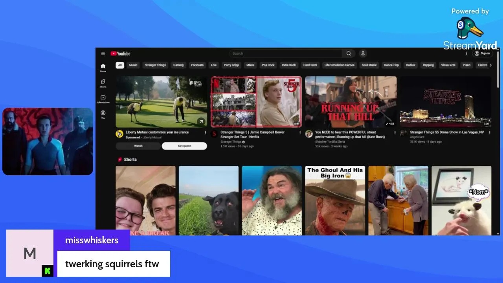Start voice search with microphone icon
Image resolution: width=503 pixels, height=283 pixels.
363,53
